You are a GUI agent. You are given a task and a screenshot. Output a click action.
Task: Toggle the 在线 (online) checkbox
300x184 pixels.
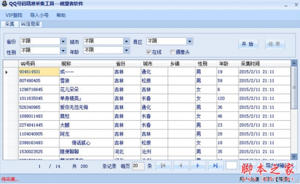pos(149,52)
